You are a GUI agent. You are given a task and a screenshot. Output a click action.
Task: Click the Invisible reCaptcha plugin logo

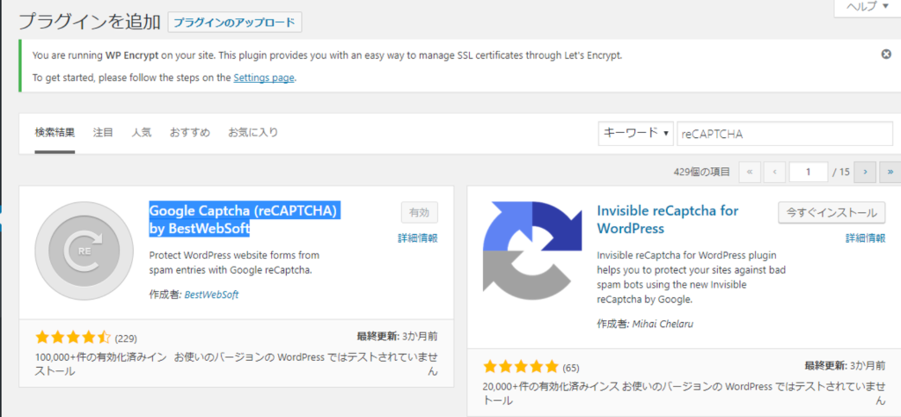(x=532, y=251)
